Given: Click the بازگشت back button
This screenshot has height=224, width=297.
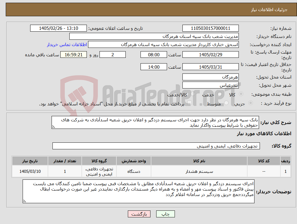Looking at the screenshot, I should pyautogui.click(x=139, y=214).
